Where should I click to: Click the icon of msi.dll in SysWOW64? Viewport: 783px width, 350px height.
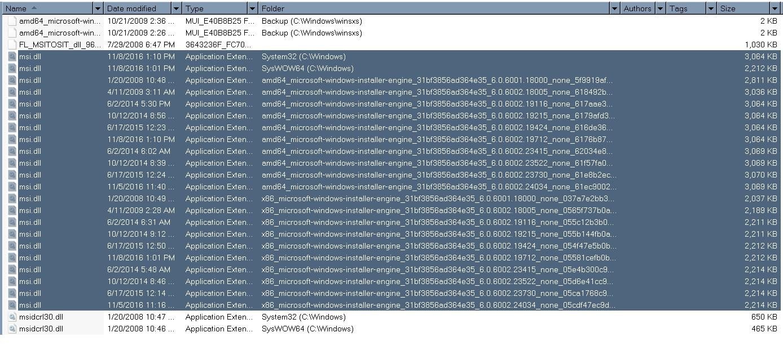click(12, 68)
